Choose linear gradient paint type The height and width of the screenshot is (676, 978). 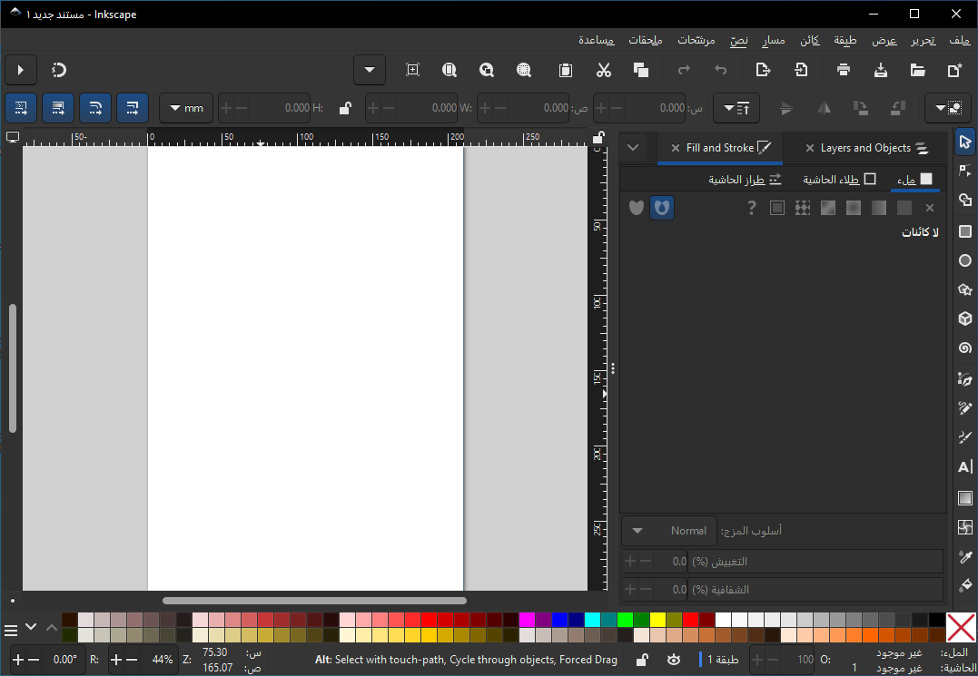(x=879, y=208)
